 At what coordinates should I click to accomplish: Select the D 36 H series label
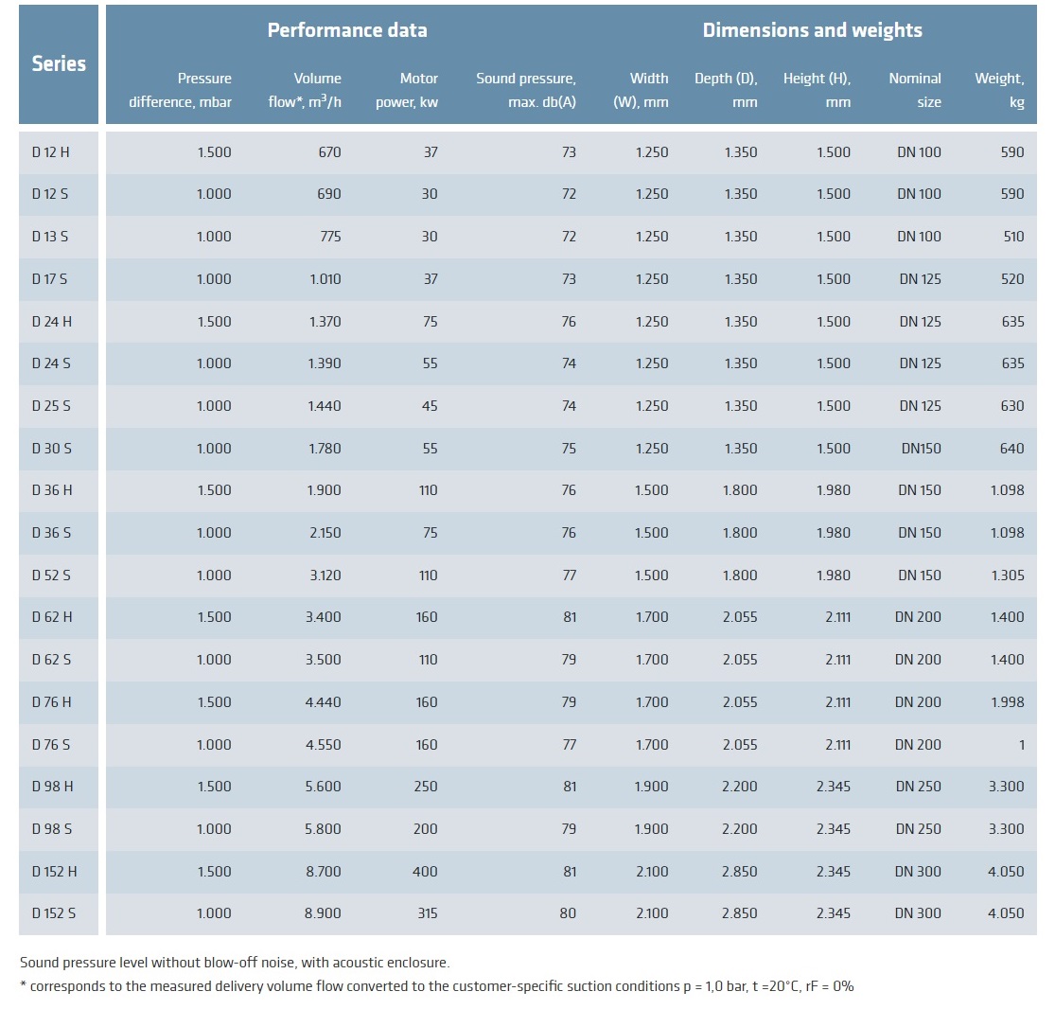pyautogui.click(x=52, y=490)
